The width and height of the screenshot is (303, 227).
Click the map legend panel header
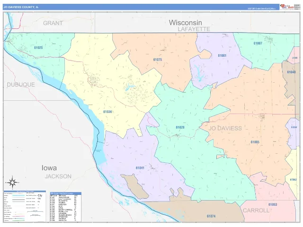(25, 192)
